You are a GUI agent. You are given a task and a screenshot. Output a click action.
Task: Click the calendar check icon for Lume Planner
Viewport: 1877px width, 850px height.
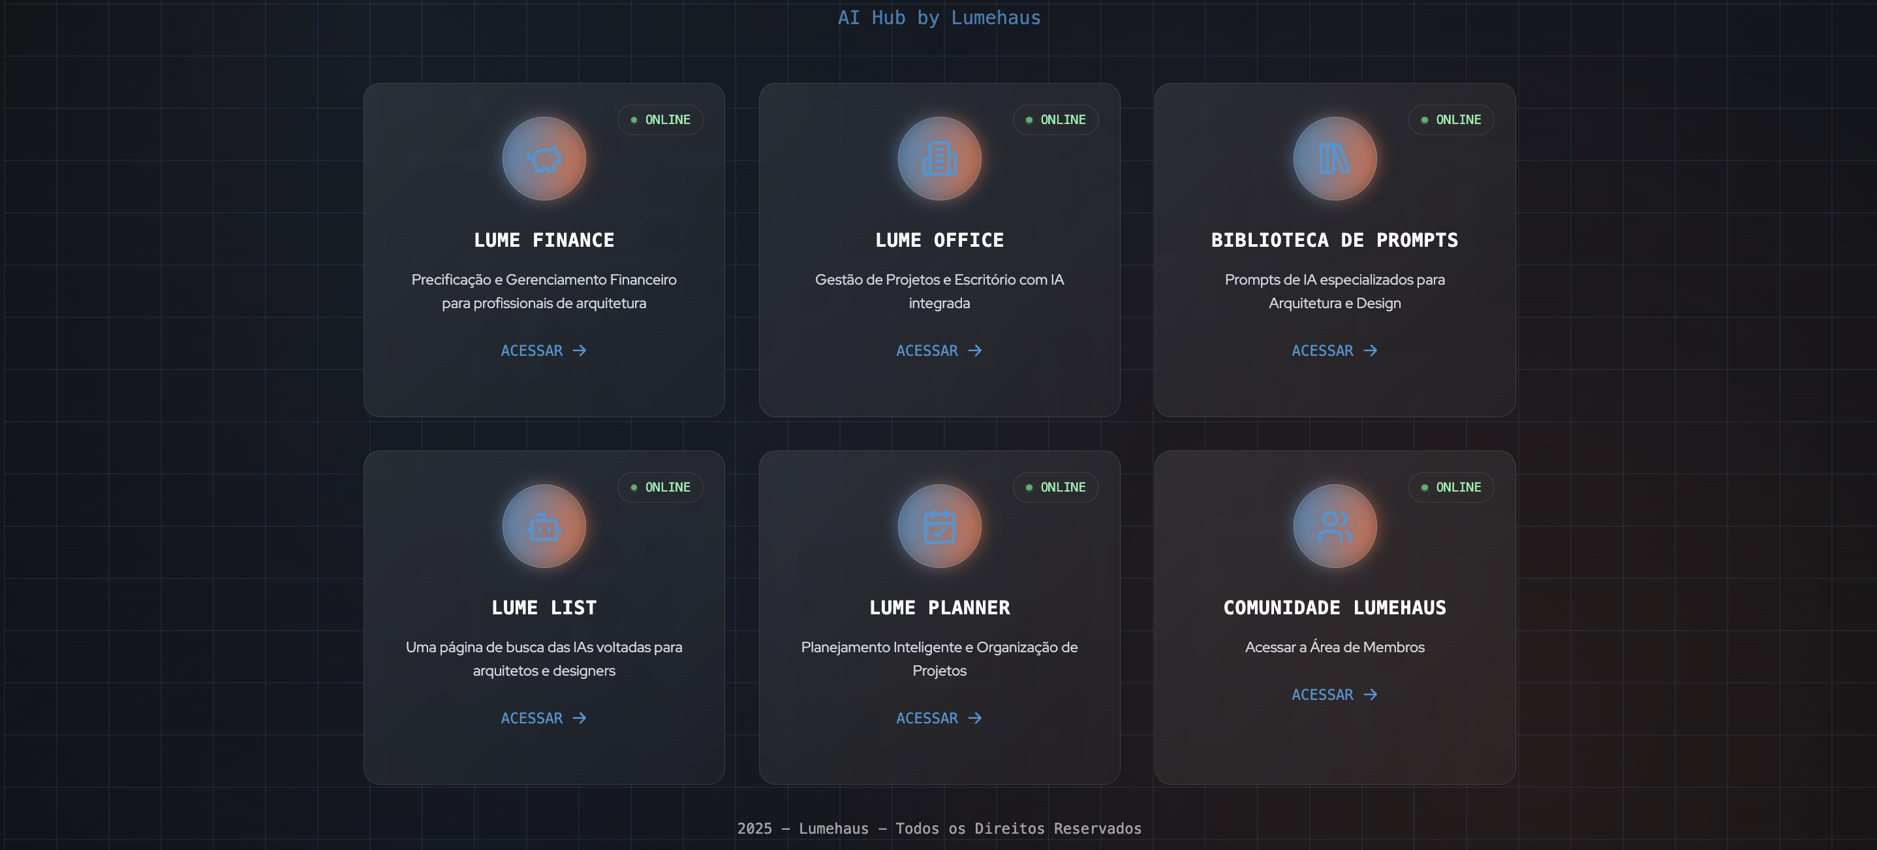[x=939, y=526]
